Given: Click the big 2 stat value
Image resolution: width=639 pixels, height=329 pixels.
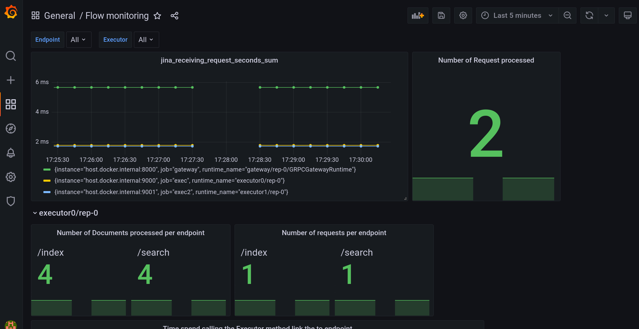Looking at the screenshot, I should click(486, 134).
